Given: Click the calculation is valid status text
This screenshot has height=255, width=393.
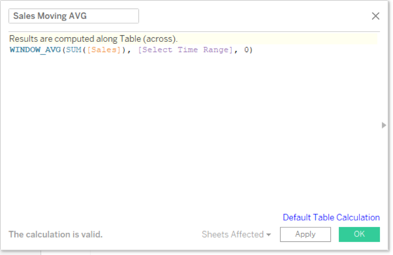Looking at the screenshot, I should [x=55, y=234].
